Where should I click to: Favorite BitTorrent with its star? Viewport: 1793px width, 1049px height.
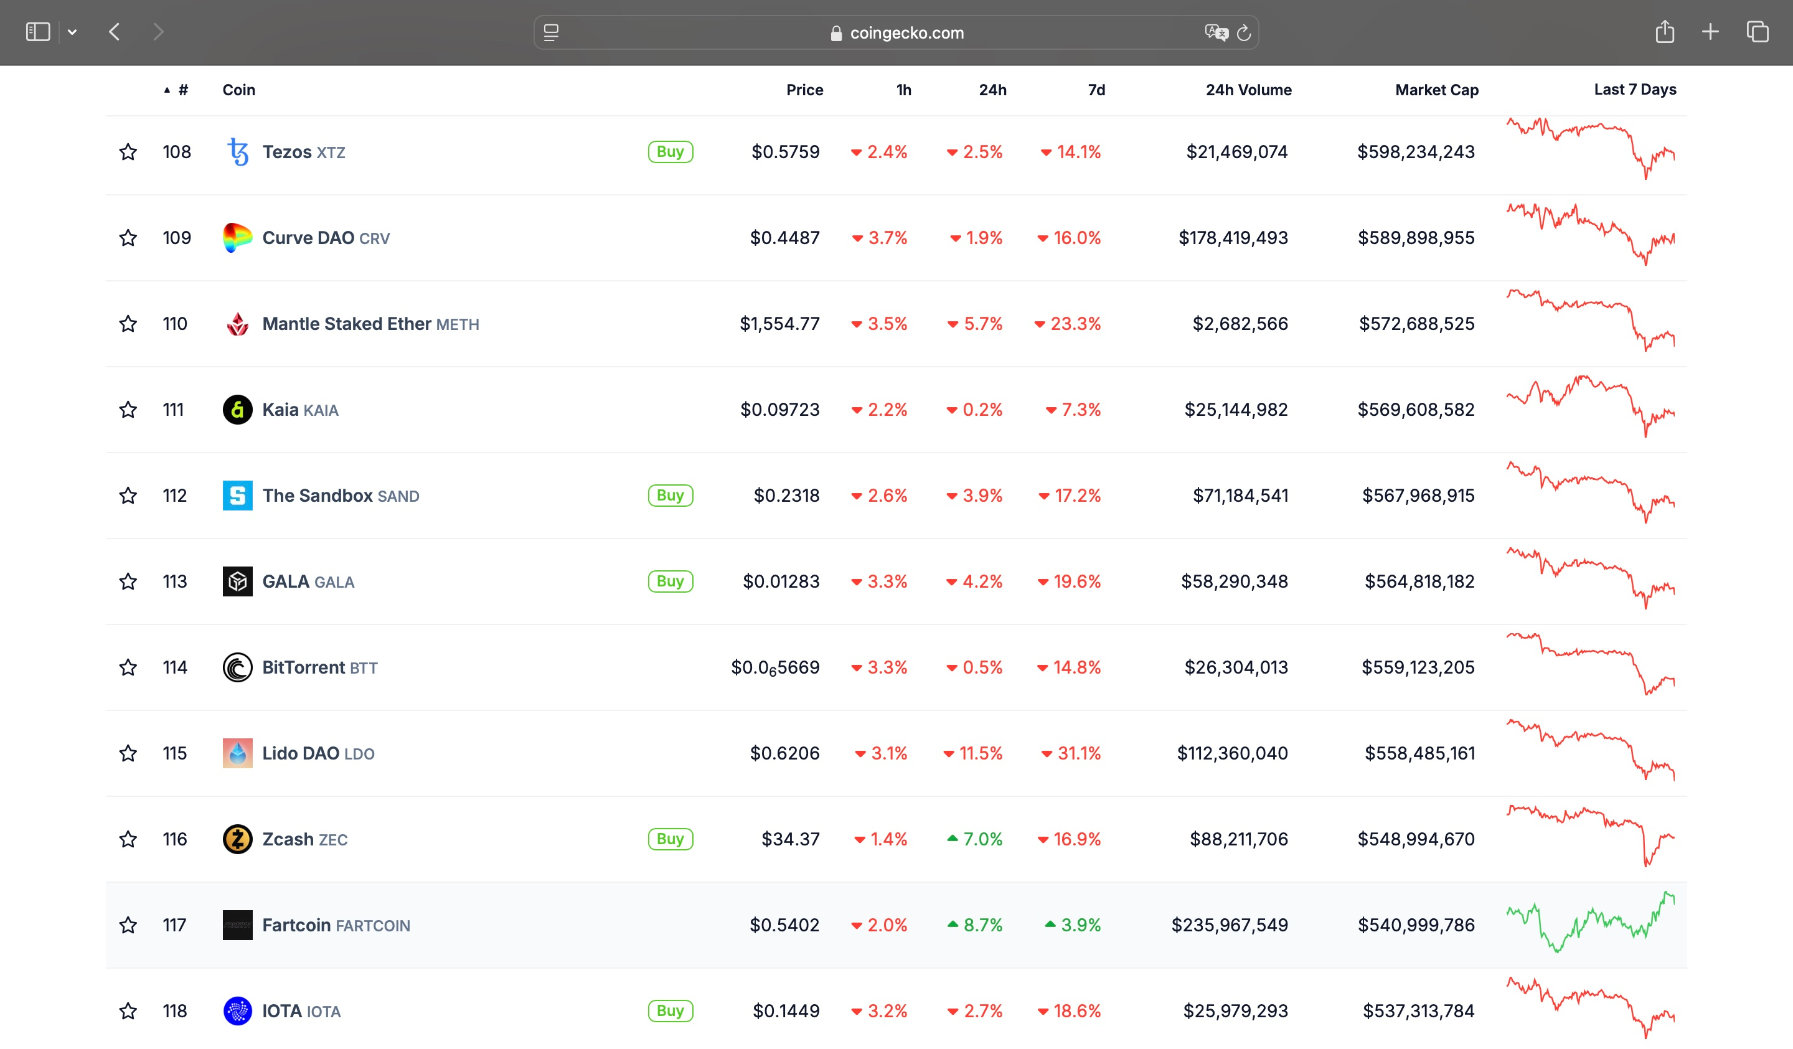128,667
